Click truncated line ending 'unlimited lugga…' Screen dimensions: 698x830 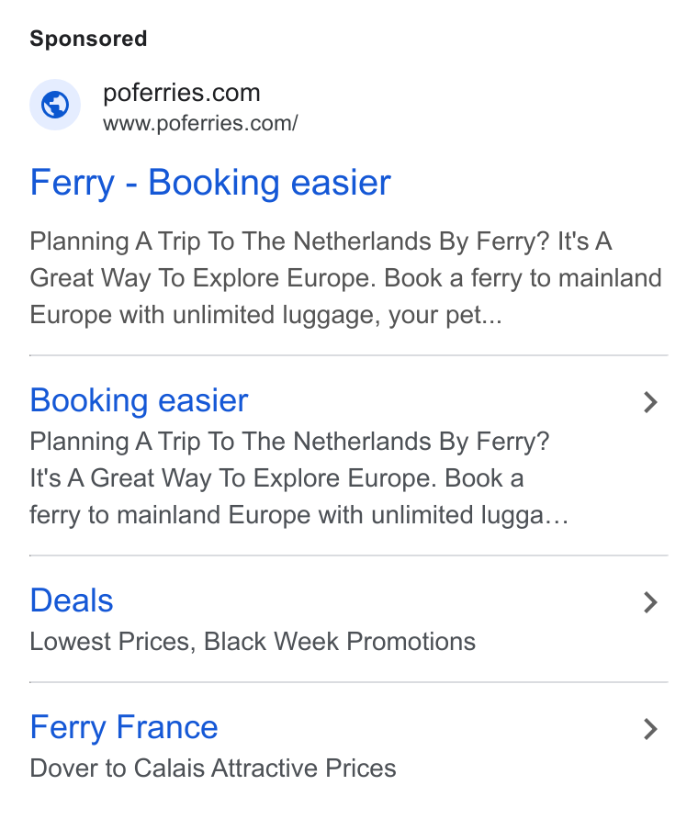click(x=299, y=516)
